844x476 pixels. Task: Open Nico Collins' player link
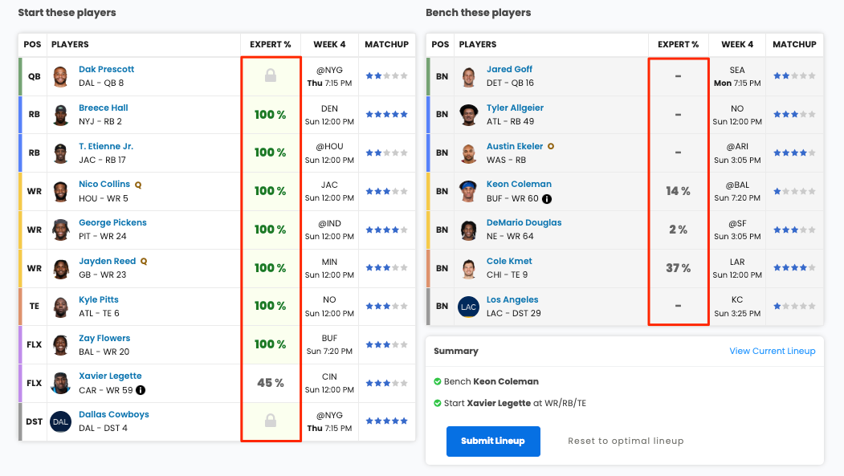(x=104, y=184)
